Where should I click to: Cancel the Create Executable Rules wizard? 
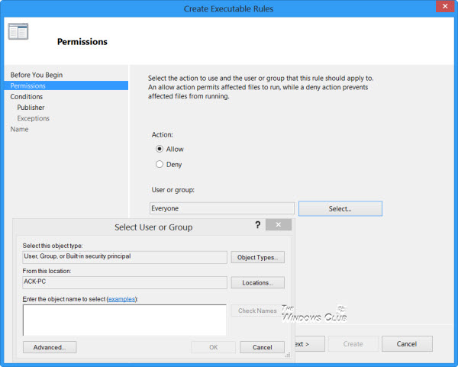click(x=407, y=344)
